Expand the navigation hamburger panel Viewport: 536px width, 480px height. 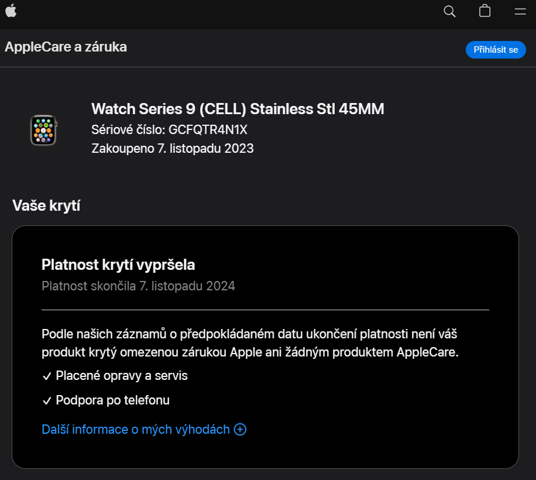pyautogui.click(x=519, y=11)
